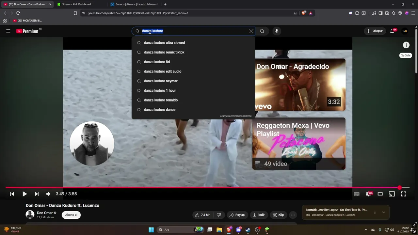
Task: Open Brave Wallet icon
Action: [x=387, y=13]
